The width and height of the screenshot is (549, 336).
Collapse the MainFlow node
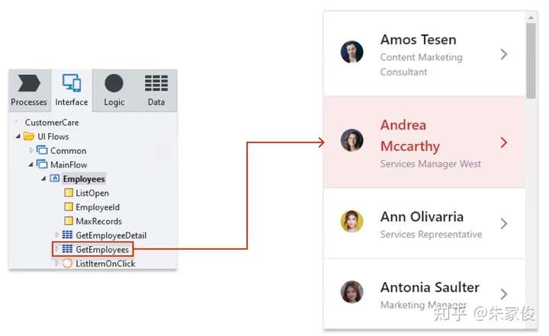coord(31,165)
